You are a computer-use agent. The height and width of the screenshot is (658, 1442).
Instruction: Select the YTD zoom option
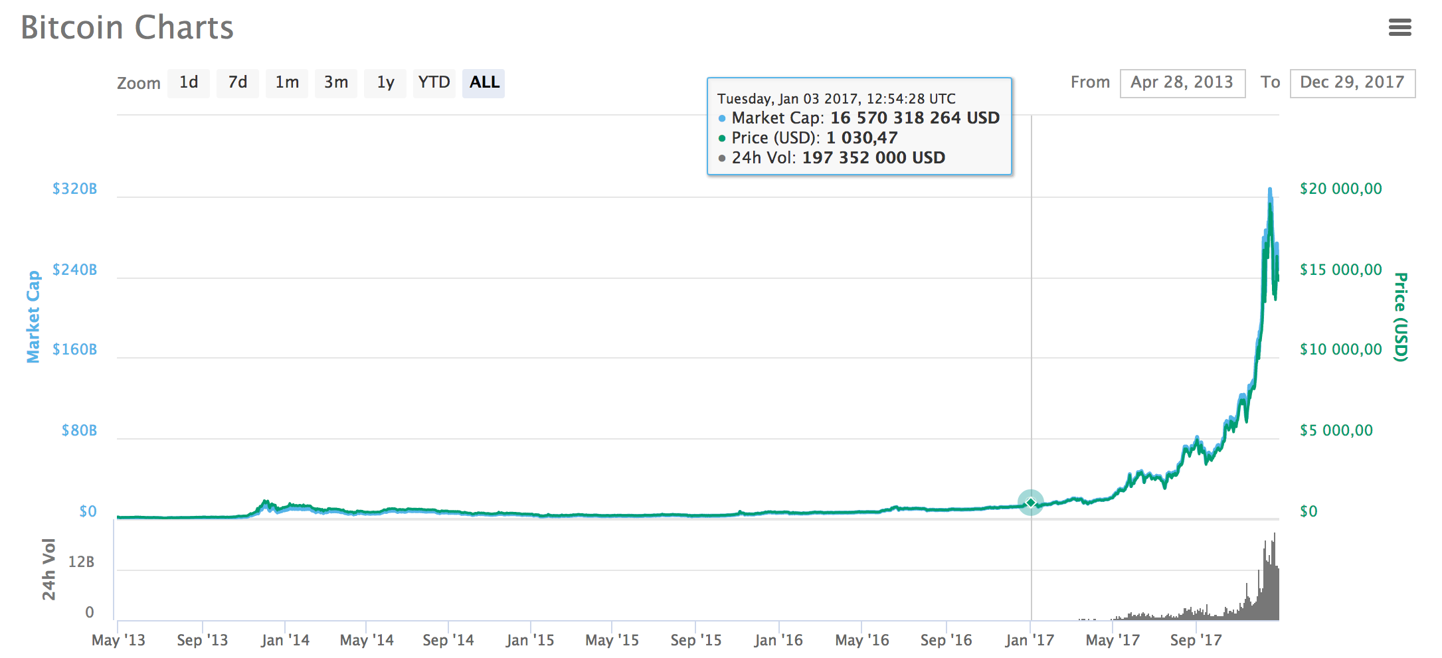[434, 83]
